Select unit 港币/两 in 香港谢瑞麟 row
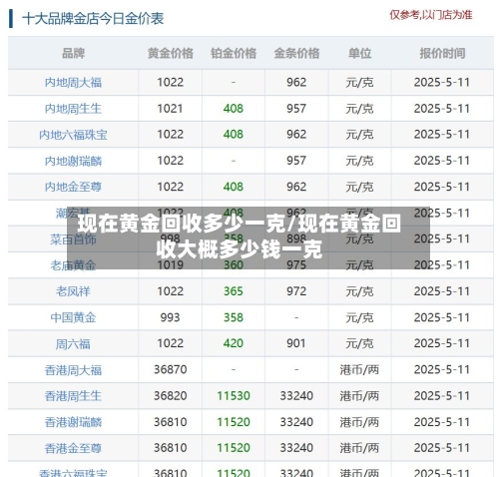Image resolution: width=499 pixels, height=477 pixels. [359, 422]
